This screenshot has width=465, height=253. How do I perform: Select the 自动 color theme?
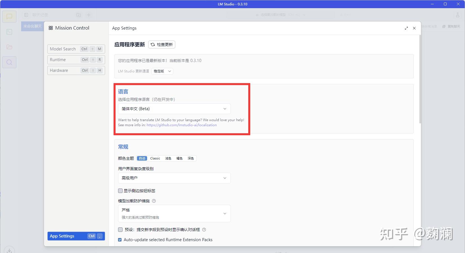click(142, 158)
